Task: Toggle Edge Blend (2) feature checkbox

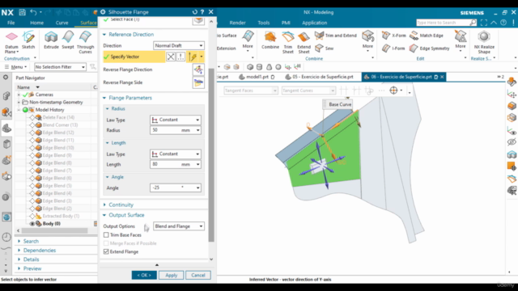Action: pyautogui.click(x=32, y=209)
